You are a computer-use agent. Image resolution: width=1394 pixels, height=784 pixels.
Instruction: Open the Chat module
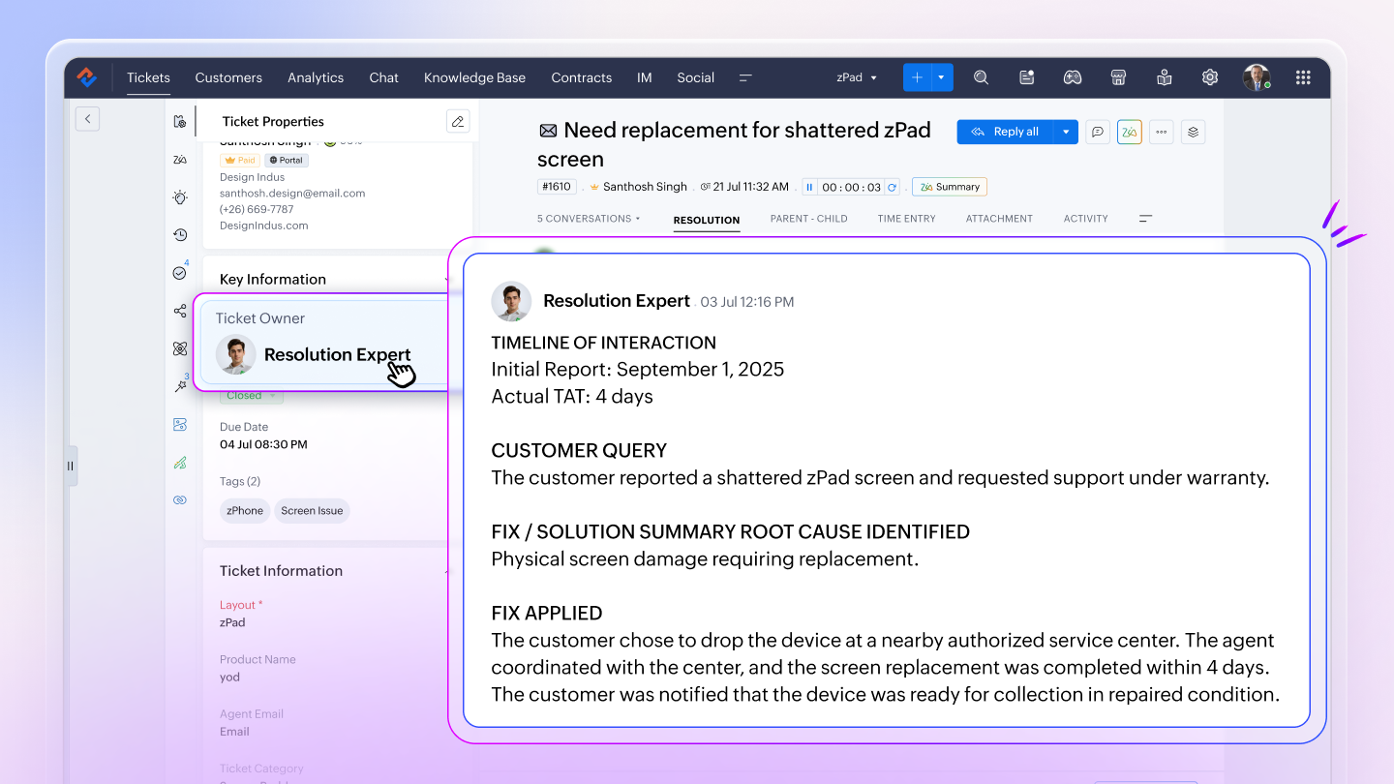(x=383, y=77)
